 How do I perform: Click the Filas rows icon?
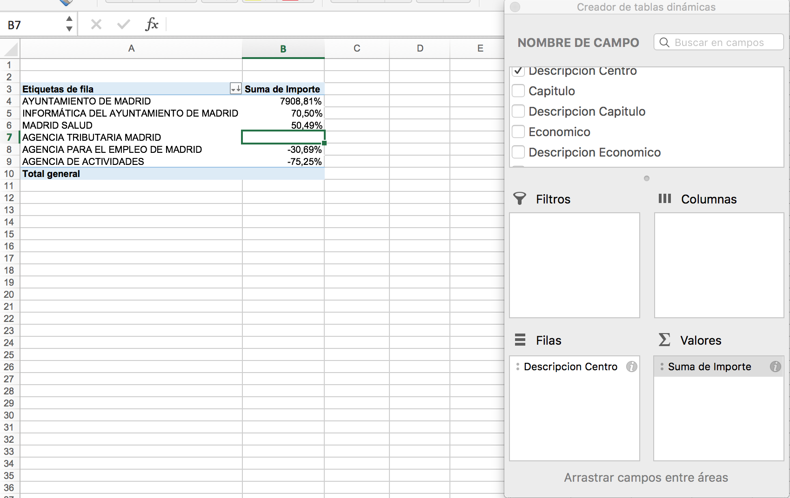pos(520,340)
